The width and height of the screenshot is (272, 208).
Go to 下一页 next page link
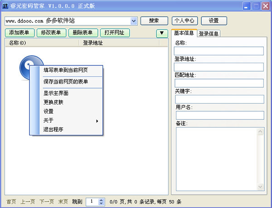(x=47, y=202)
